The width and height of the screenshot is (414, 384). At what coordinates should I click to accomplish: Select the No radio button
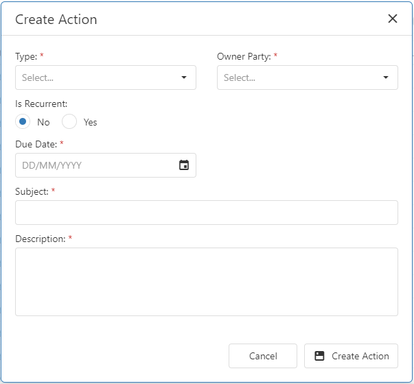point(23,121)
